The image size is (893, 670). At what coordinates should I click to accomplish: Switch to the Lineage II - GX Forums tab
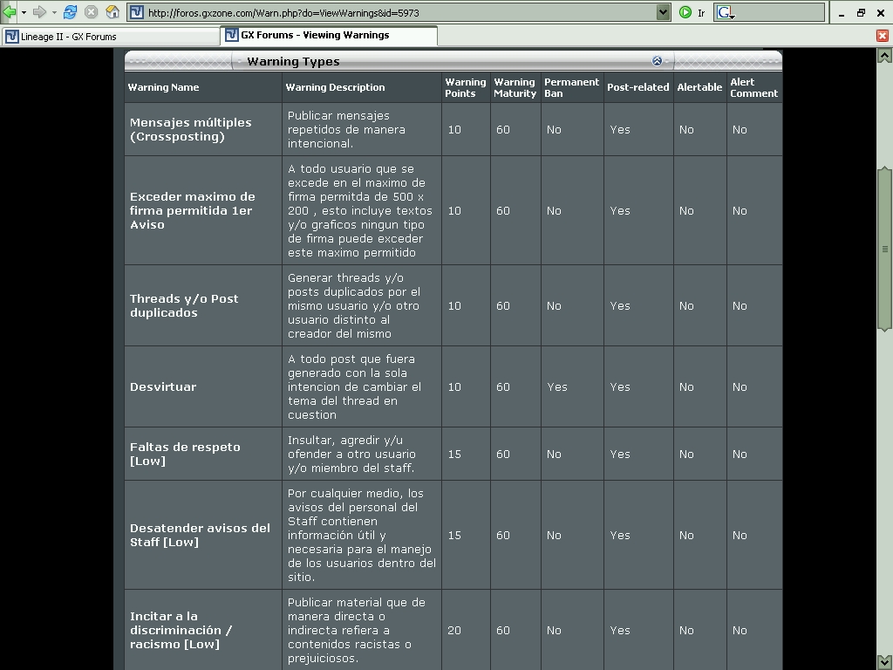(111, 37)
